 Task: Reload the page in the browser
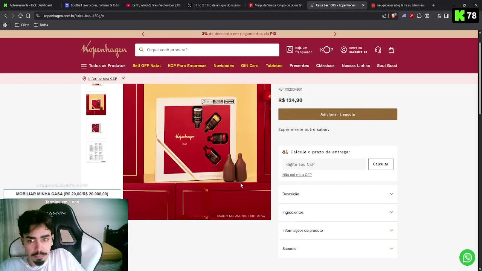pyautogui.click(x=20, y=16)
